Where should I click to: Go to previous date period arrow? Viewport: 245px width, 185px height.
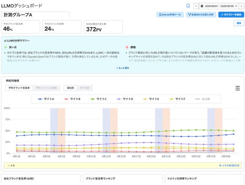(196, 6)
